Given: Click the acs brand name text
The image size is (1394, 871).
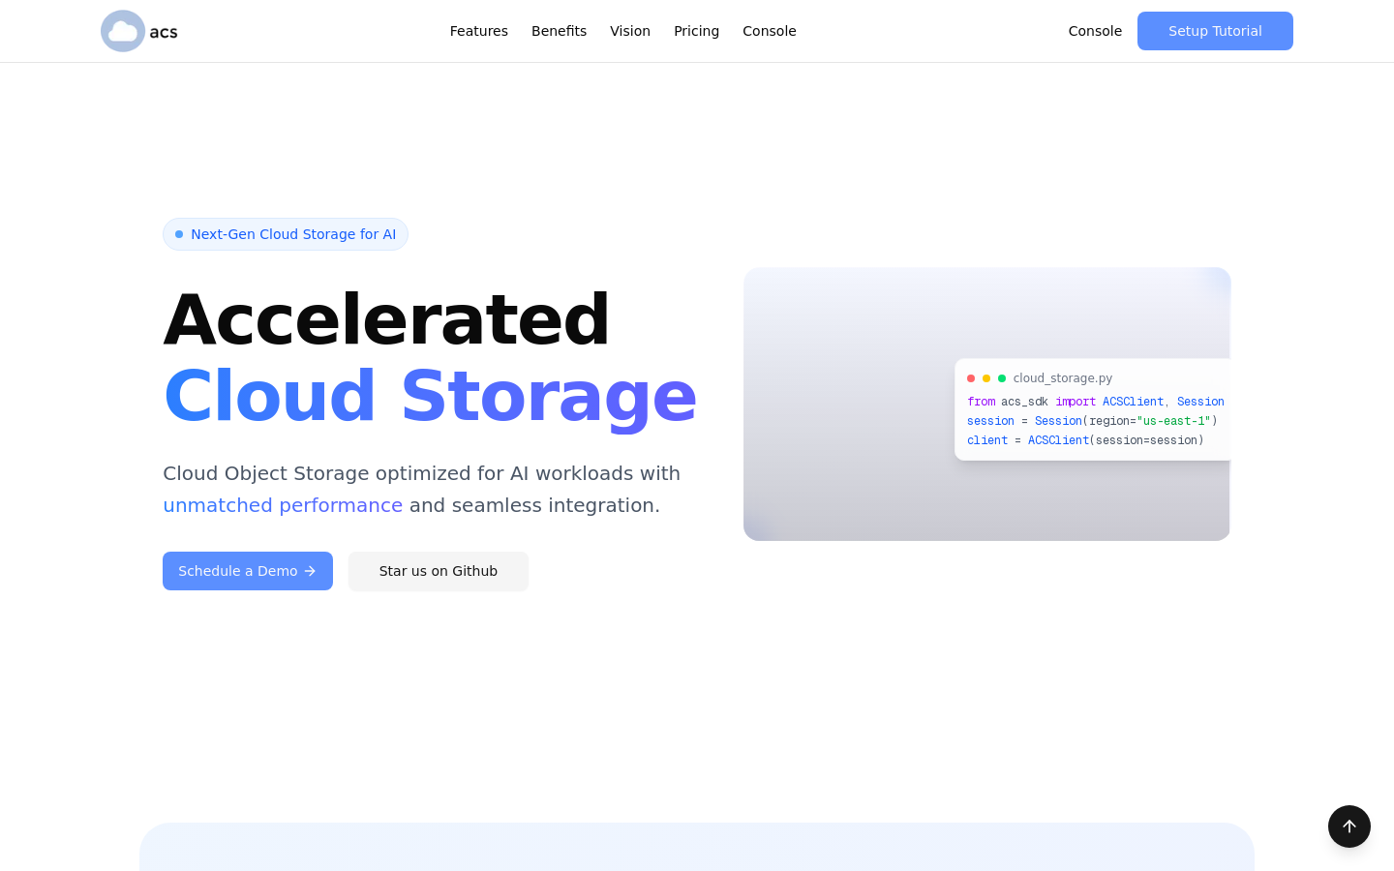Looking at the screenshot, I should [x=164, y=32].
